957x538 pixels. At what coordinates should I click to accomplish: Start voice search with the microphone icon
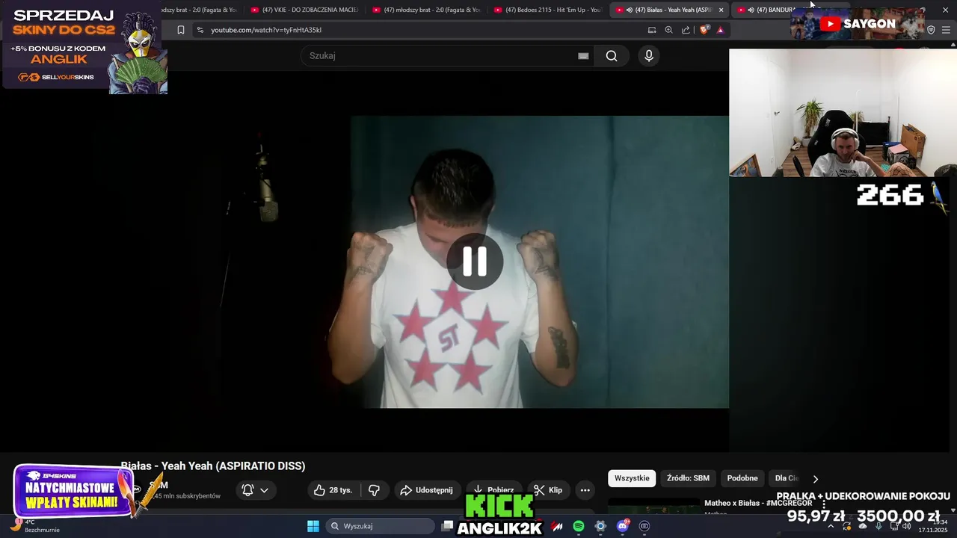(649, 56)
